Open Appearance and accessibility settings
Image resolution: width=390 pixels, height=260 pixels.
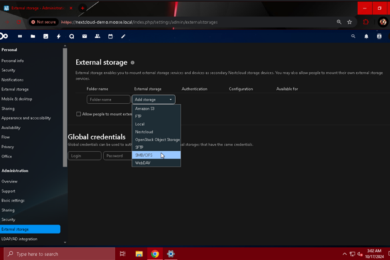click(26, 118)
